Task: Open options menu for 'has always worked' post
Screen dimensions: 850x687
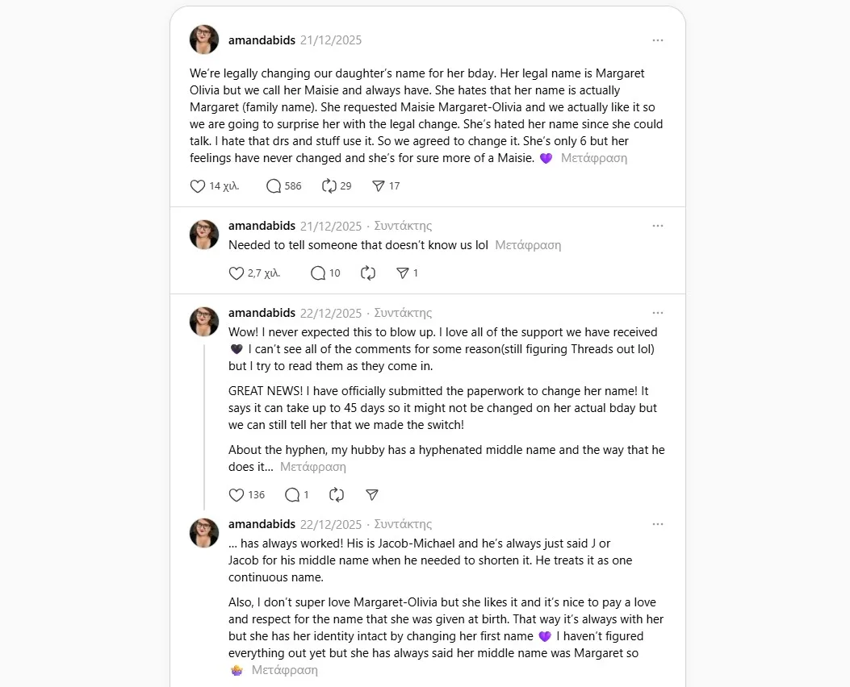Action: [x=658, y=524]
